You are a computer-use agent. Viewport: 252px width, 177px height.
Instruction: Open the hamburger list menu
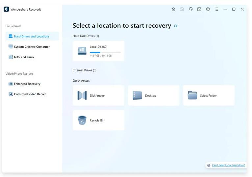coord(216,9)
